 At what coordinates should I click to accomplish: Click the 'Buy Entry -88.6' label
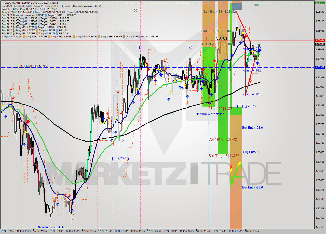(x=252, y=187)
